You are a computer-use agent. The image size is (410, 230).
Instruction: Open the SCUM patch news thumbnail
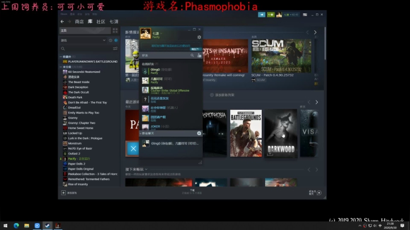(x=281, y=56)
